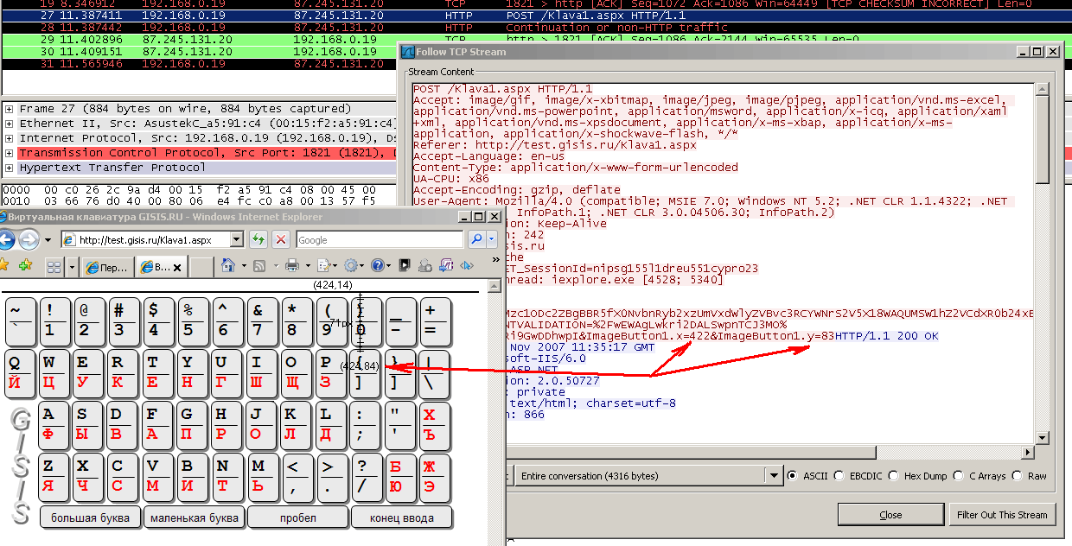Click the Help question mark icon
This screenshot has width=1072, height=546.
click(x=378, y=265)
